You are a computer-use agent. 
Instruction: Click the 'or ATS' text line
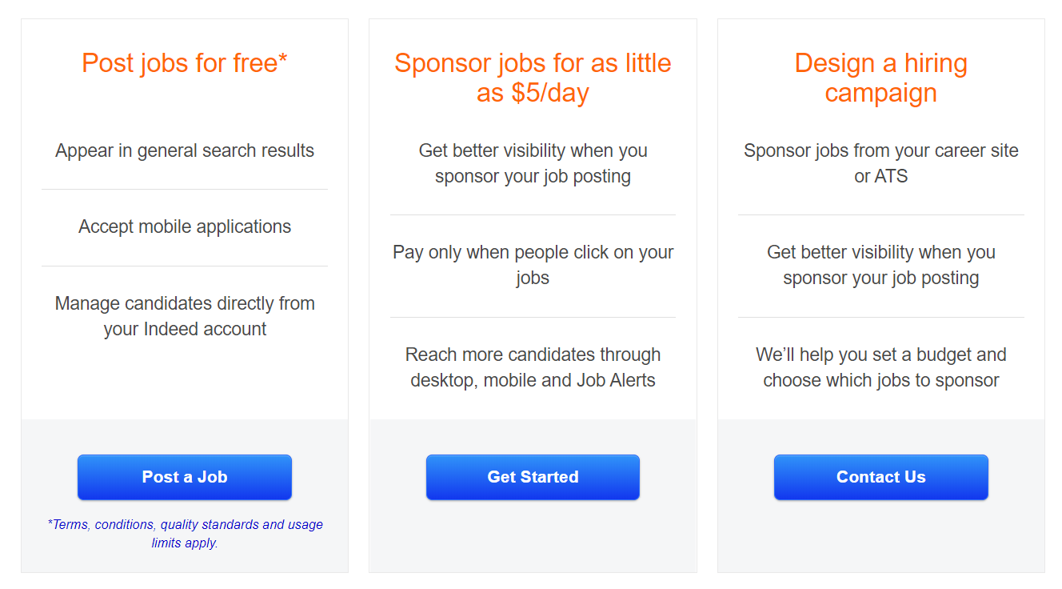click(881, 176)
